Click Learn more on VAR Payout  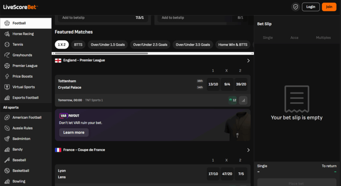click(74, 133)
